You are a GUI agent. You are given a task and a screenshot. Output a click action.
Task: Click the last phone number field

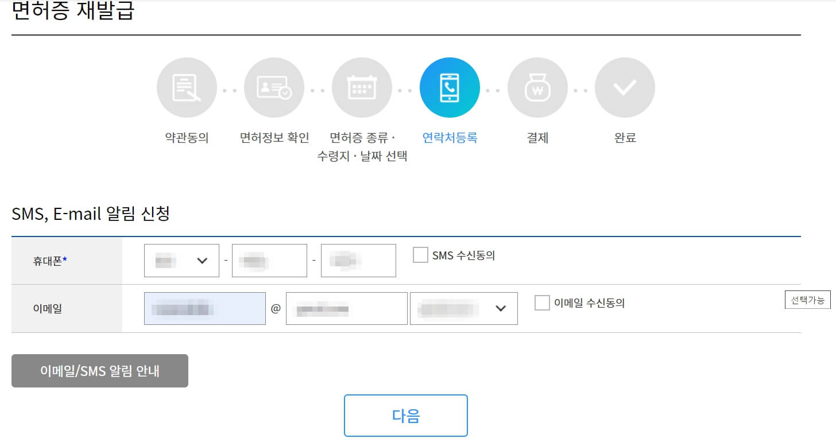tap(358, 261)
